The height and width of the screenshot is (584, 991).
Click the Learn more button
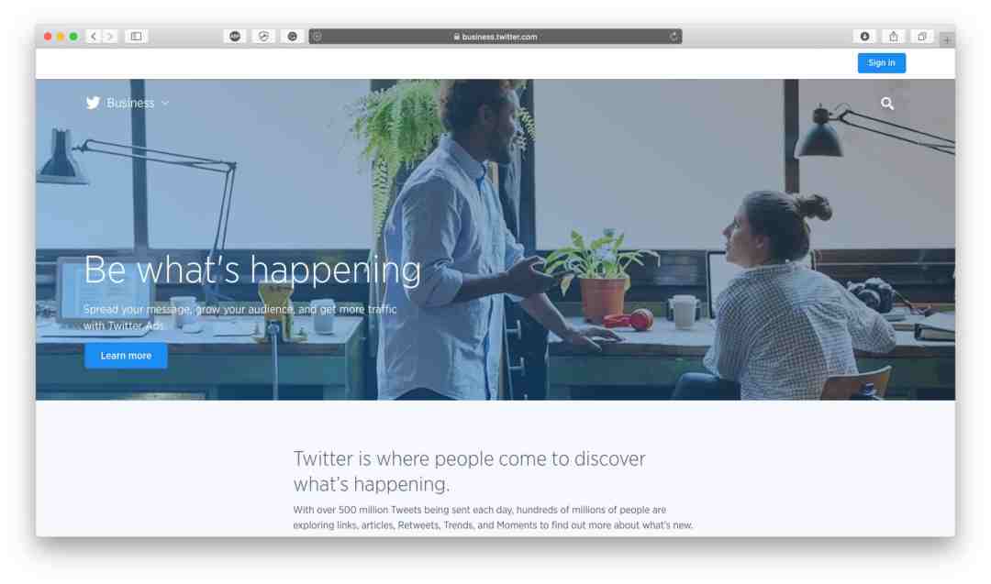126,356
